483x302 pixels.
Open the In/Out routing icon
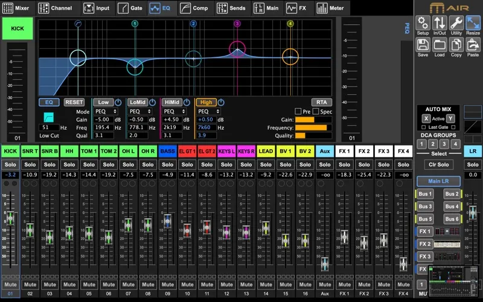pos(440,23)
